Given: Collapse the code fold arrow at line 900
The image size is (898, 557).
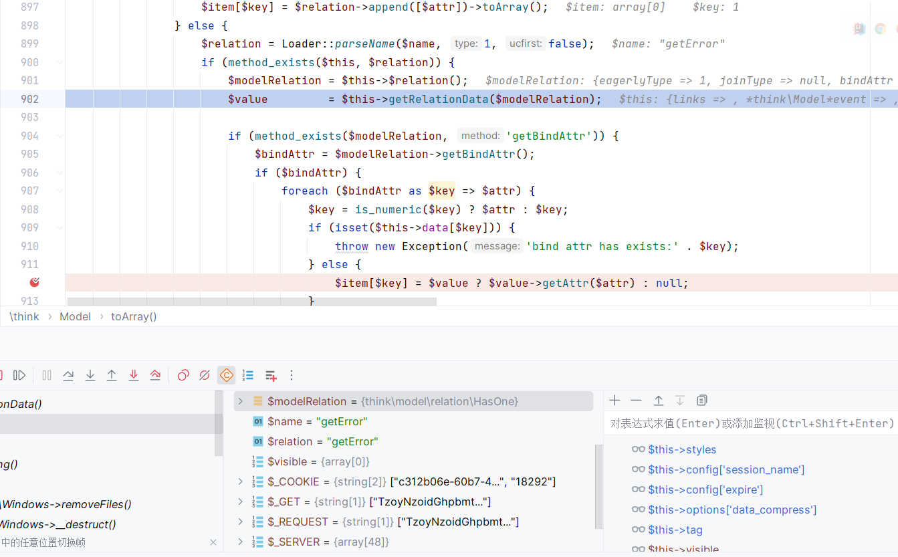Looking at the screenshot, I should pyautogui.click(x=60, y=62).
